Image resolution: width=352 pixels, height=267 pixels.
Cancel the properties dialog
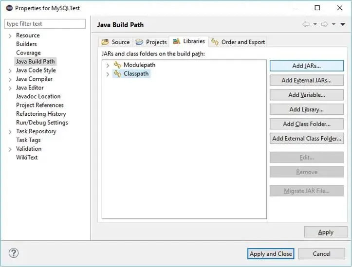point(322,253)
